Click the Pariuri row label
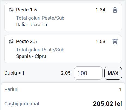Image resolution: width=126 pixels, height=110 pixels. click(x=11, y=89)
